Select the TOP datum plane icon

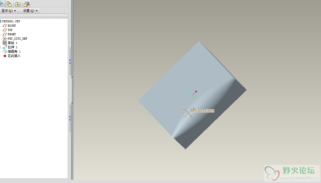[x=5, y=30]
